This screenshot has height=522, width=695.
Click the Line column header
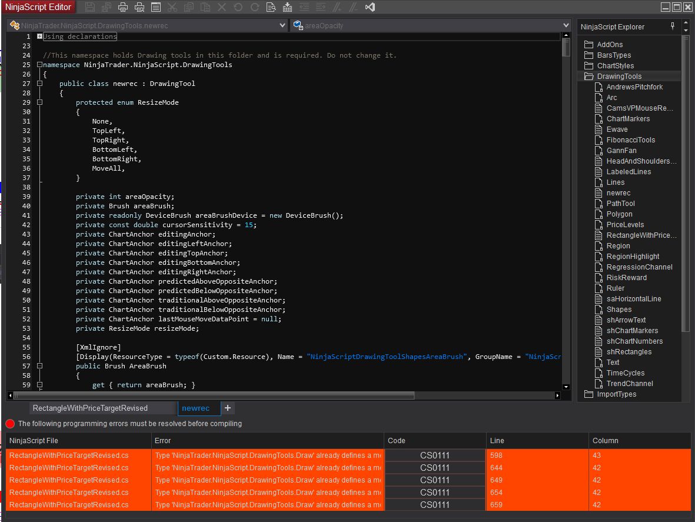537,440
